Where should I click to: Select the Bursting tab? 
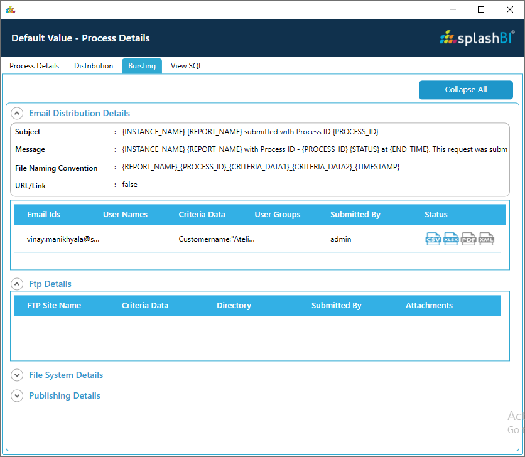pos(142,66)
